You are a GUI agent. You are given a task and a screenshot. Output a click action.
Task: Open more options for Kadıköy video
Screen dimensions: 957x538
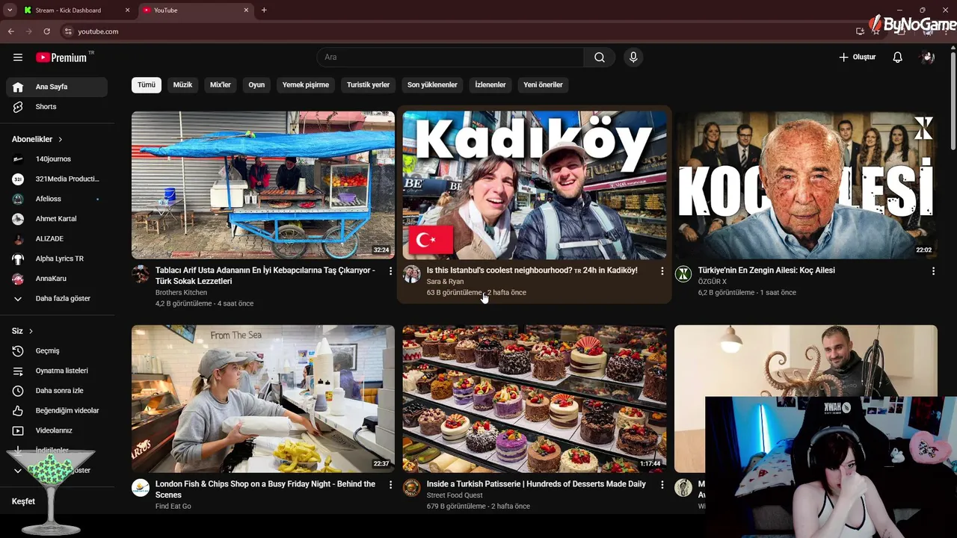pyautogui.click(x=662, y=271)
